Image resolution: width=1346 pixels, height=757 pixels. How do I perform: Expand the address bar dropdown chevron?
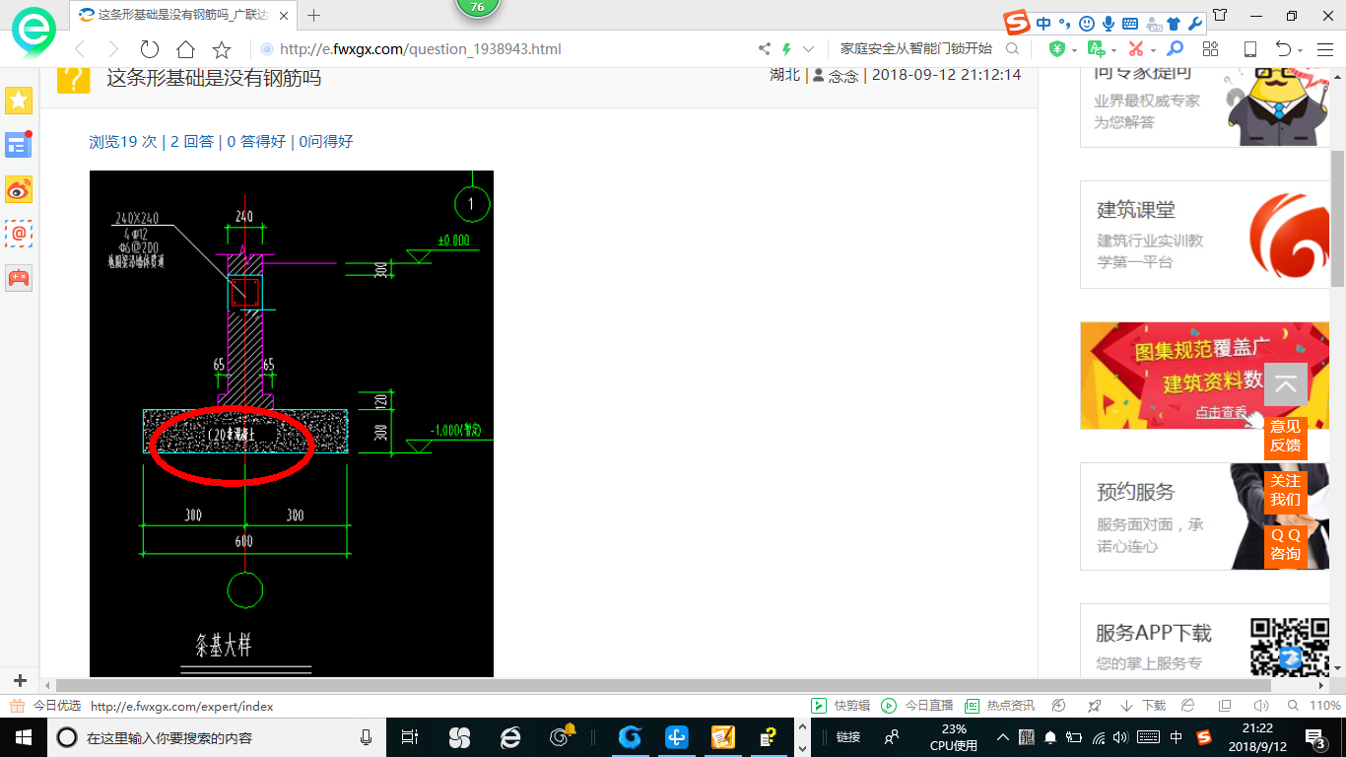(x=809, y=49)
